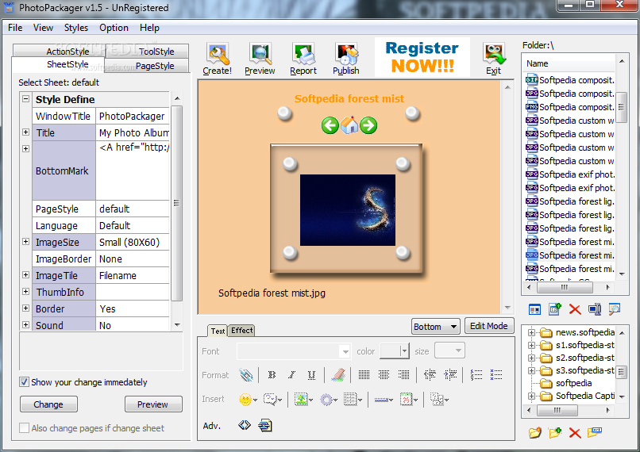Select first 'Softpedia exif phot.' file row
Viewport: 640px width, 452px height.
[570, 174]
